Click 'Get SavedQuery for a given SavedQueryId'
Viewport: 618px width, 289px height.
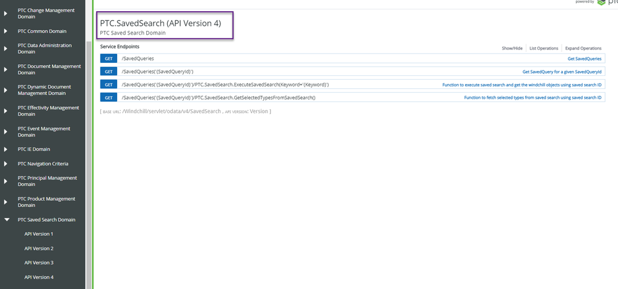[x=562, y=72]
